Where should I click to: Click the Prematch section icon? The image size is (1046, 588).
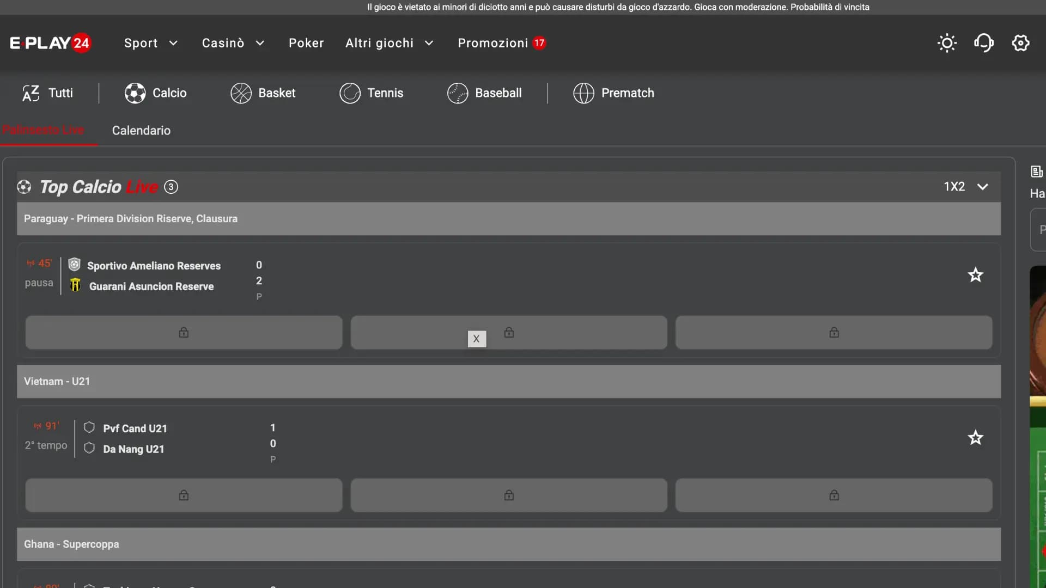[x=583, y=92]
